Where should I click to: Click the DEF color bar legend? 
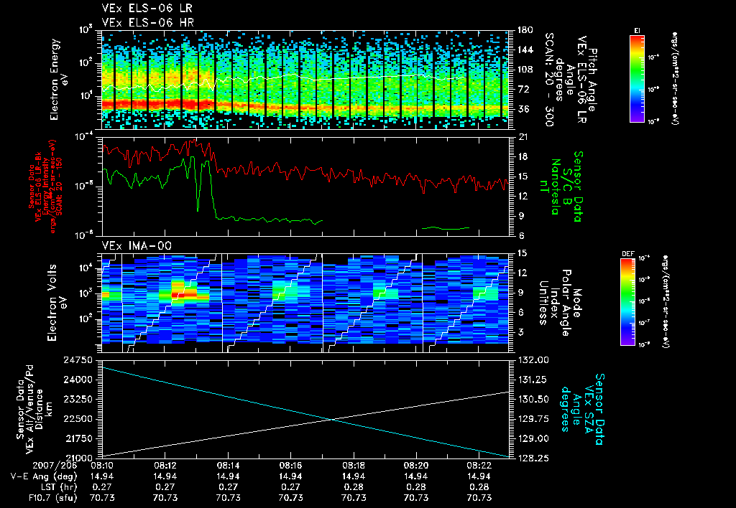tap(628, 302)
